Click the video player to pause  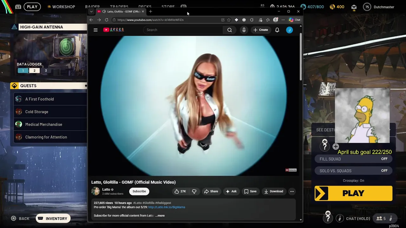193,106
